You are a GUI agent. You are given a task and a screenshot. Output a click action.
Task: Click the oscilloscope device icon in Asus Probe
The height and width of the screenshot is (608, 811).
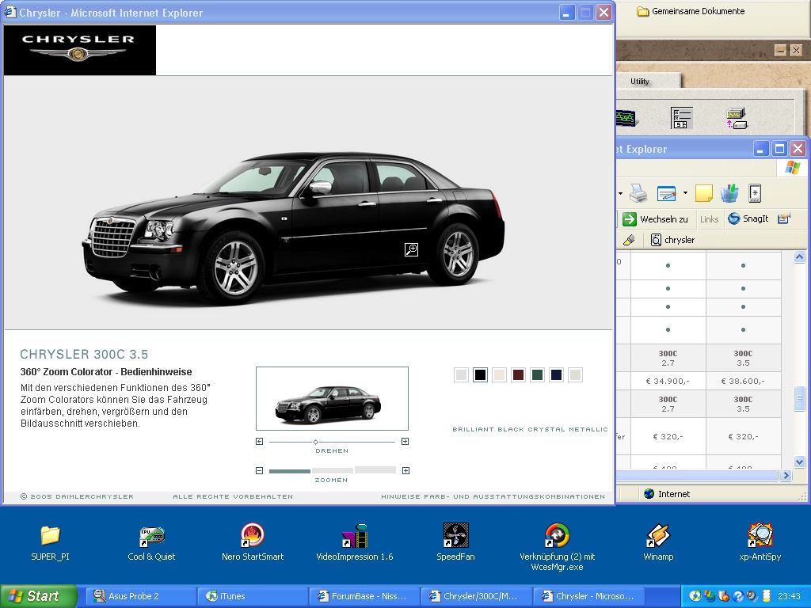pos(737,118)
